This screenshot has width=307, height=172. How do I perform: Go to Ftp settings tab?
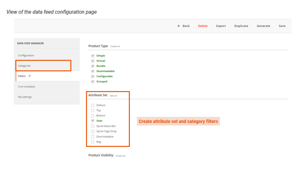coord(25,97)
